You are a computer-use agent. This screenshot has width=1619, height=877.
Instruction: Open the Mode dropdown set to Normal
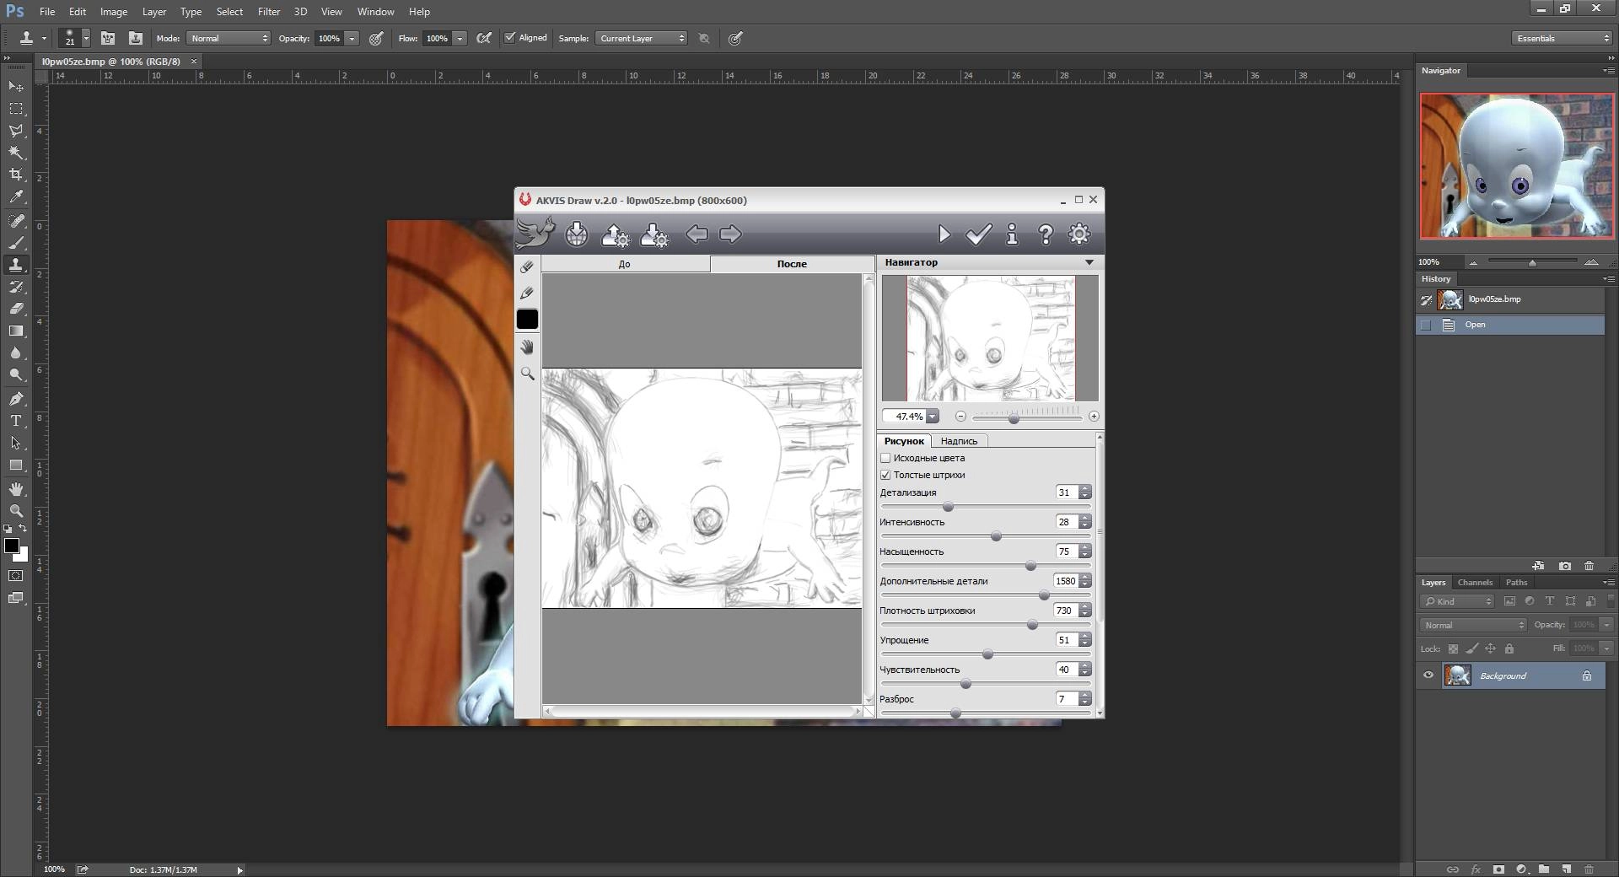pyautogui.click(x=229, y=38)
